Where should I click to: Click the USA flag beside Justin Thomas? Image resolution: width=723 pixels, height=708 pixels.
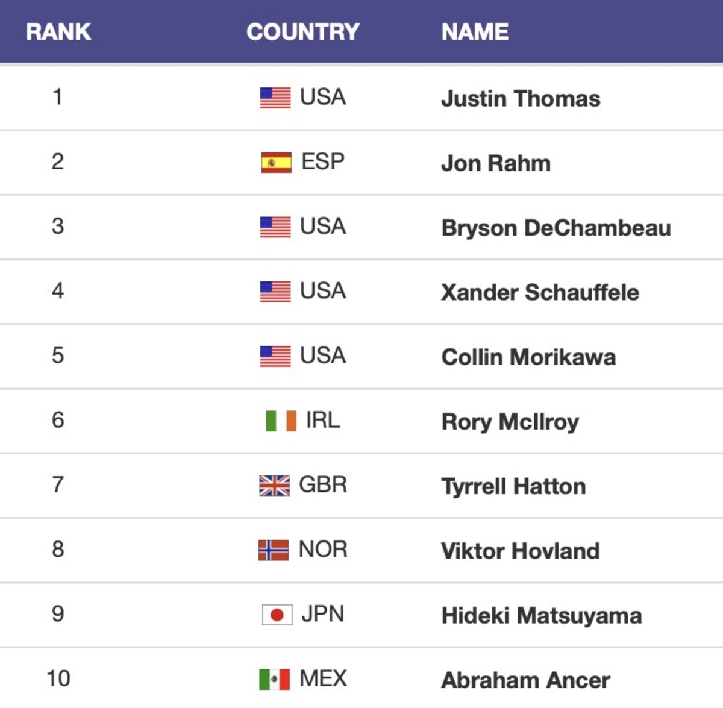pos(275,98)
